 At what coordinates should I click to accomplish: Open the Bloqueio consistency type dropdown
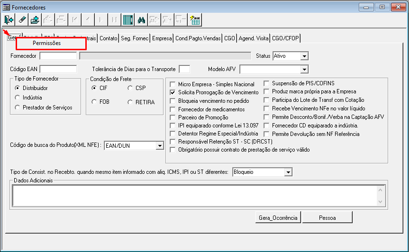point(288,172)
